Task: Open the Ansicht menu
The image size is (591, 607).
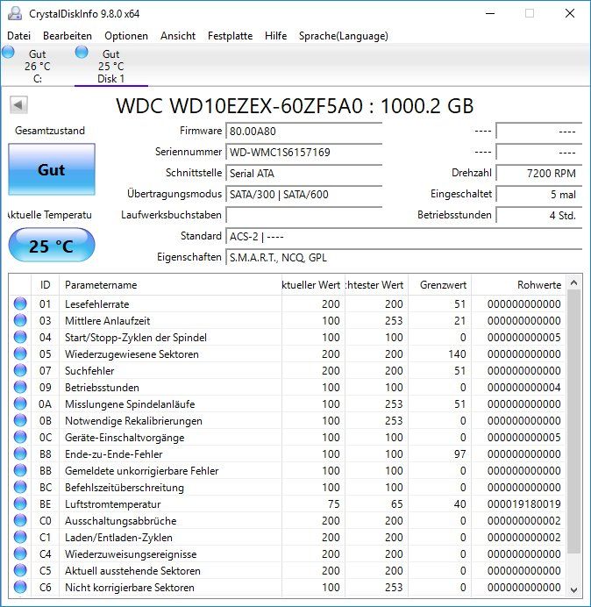Action: [178, 36]
